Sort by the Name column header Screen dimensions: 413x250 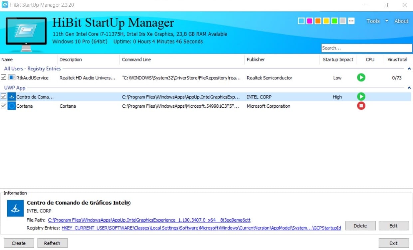[x=29, y=60]
